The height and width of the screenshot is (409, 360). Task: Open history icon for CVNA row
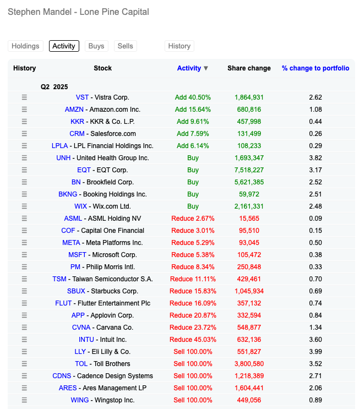pos(24,328)
